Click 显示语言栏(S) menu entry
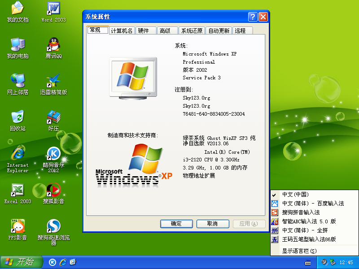 [315, 251]
